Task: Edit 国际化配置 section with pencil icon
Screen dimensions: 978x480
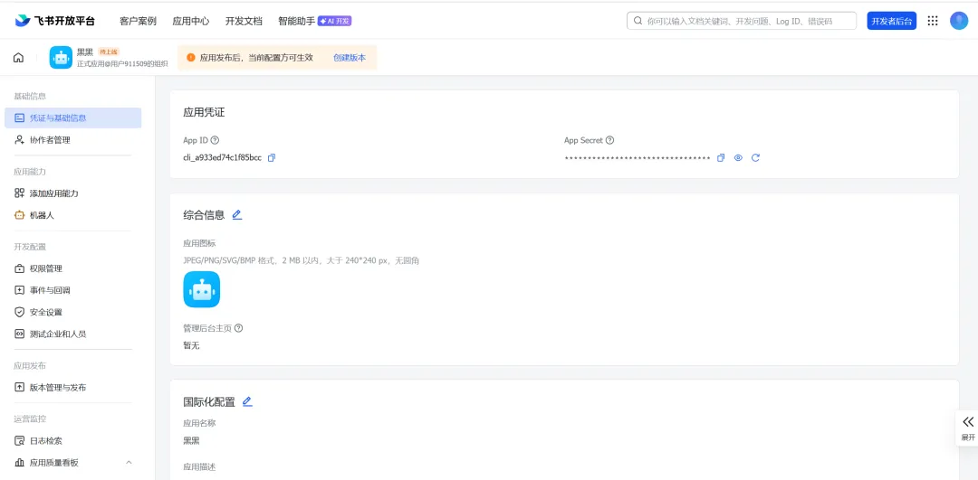Action: pyautogui.click(x=247, y=401)
